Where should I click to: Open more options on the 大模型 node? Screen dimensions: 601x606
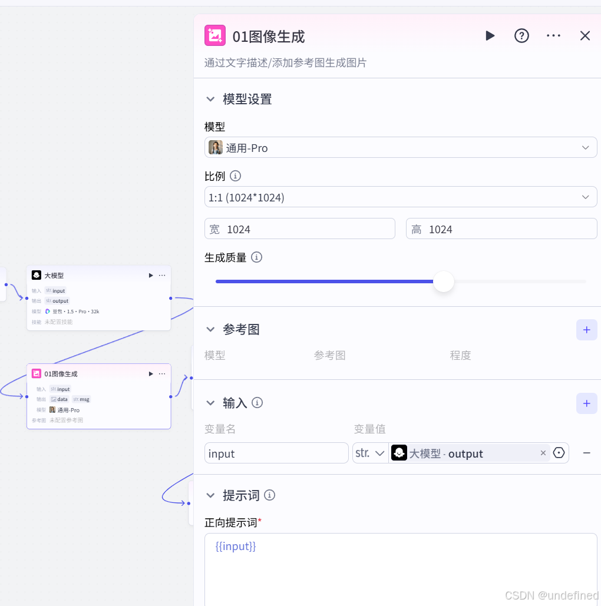tap(162, 276)
